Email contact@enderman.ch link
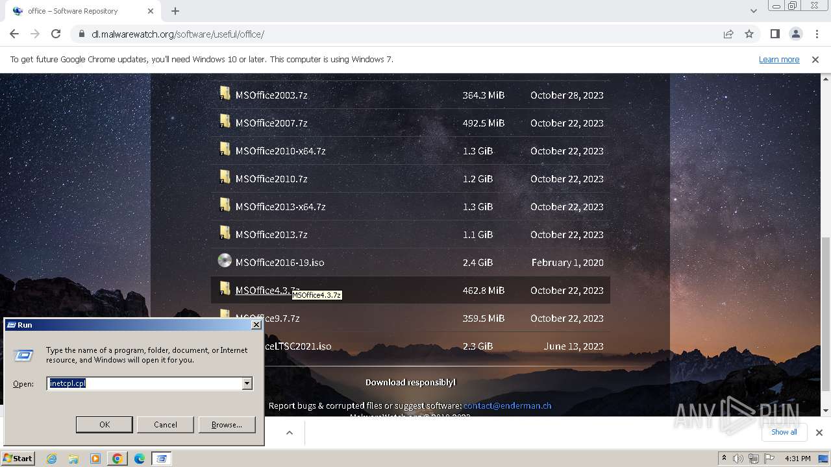Screen dimensions: 831x467 (507, 405)
